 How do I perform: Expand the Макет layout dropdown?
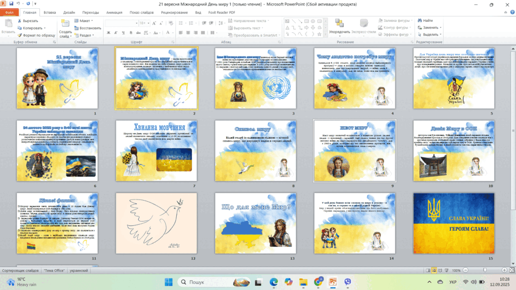click(x=84, y=21)
